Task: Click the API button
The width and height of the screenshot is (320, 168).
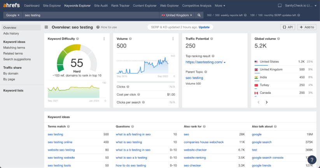Action: click(x=288, y=27)
